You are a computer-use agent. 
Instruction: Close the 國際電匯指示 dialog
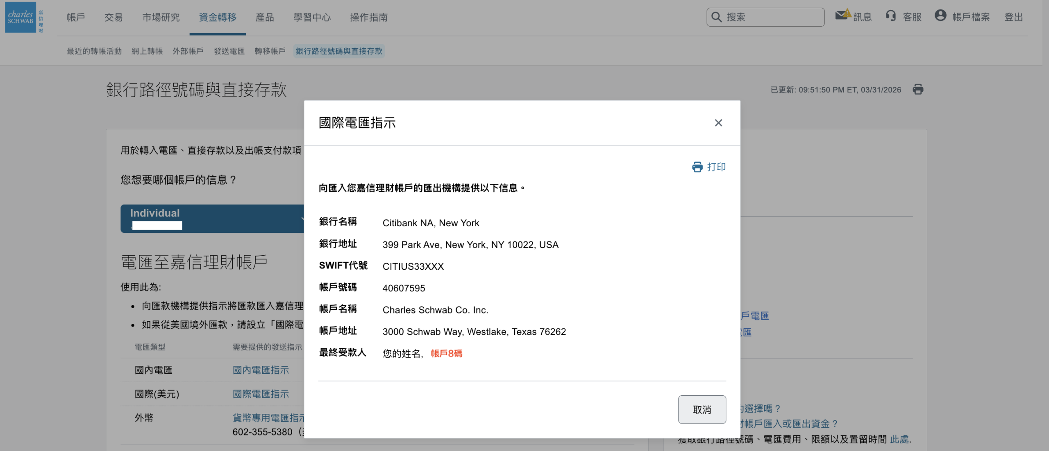(x=718, y=123)
